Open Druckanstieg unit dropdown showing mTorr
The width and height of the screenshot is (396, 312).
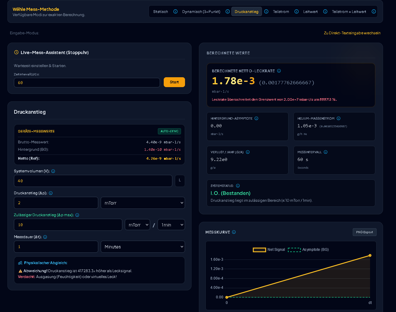click(143, 203)
